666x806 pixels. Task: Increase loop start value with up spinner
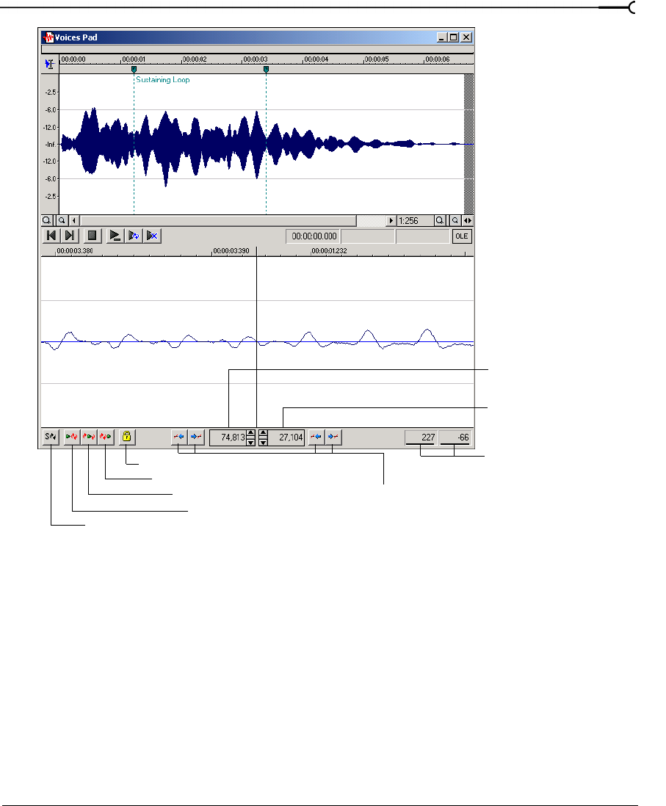[x=264, y=433]
